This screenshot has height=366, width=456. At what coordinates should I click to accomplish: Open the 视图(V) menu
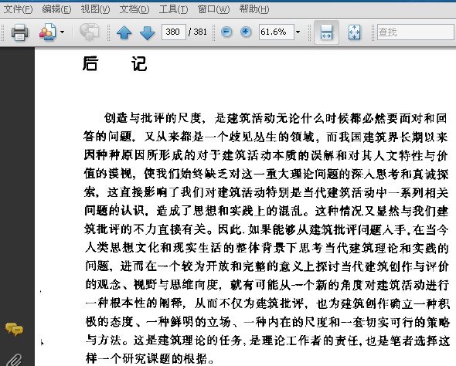click(95, 9)
